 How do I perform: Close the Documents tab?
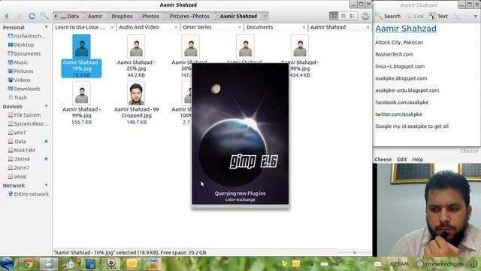pos(304,27)
